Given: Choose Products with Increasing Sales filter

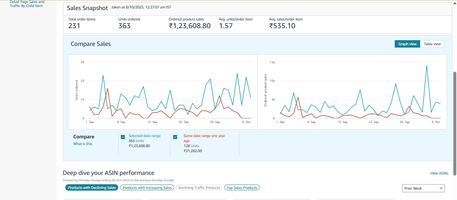Looking at the screenshot, I should 147,188.
